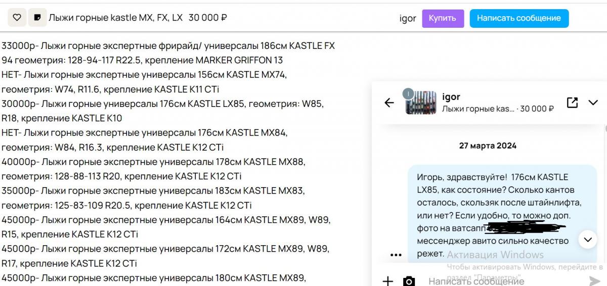The width and height of the screenshot is (607, 286).
Task: Add listing to favorites with heart icon
Action: click(x=17, y=18)
